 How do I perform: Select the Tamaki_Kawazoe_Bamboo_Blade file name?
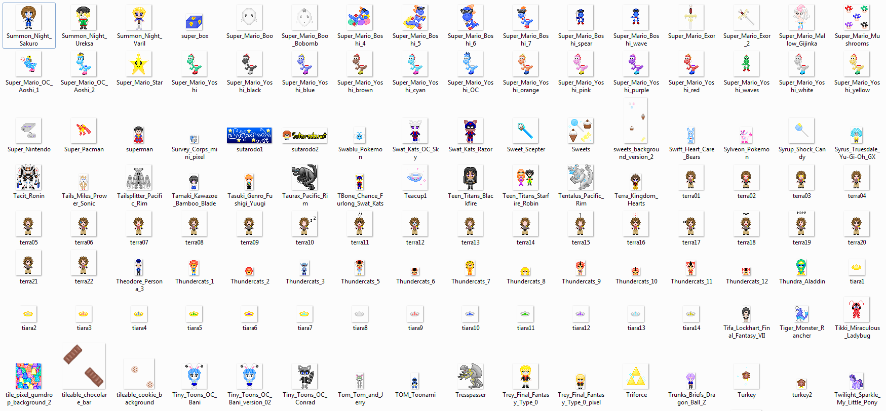195,200
